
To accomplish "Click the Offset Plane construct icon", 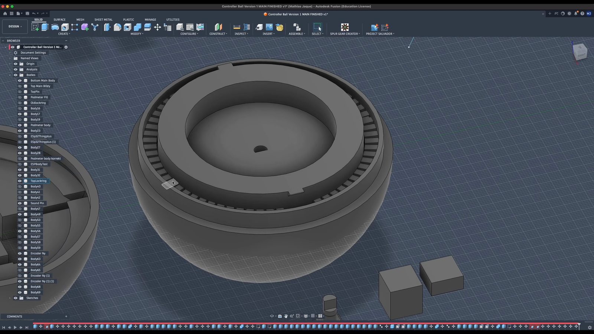I will (x=218, y=27).
